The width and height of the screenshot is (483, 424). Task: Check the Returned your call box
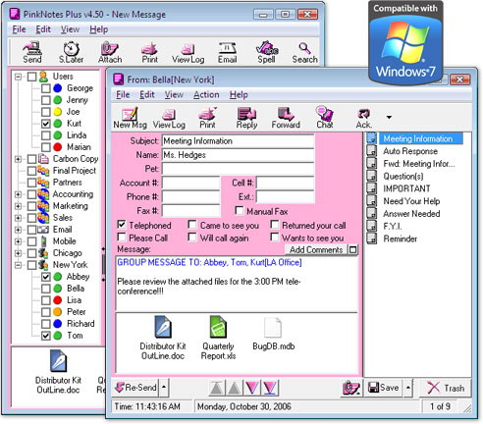coord(275,225)
